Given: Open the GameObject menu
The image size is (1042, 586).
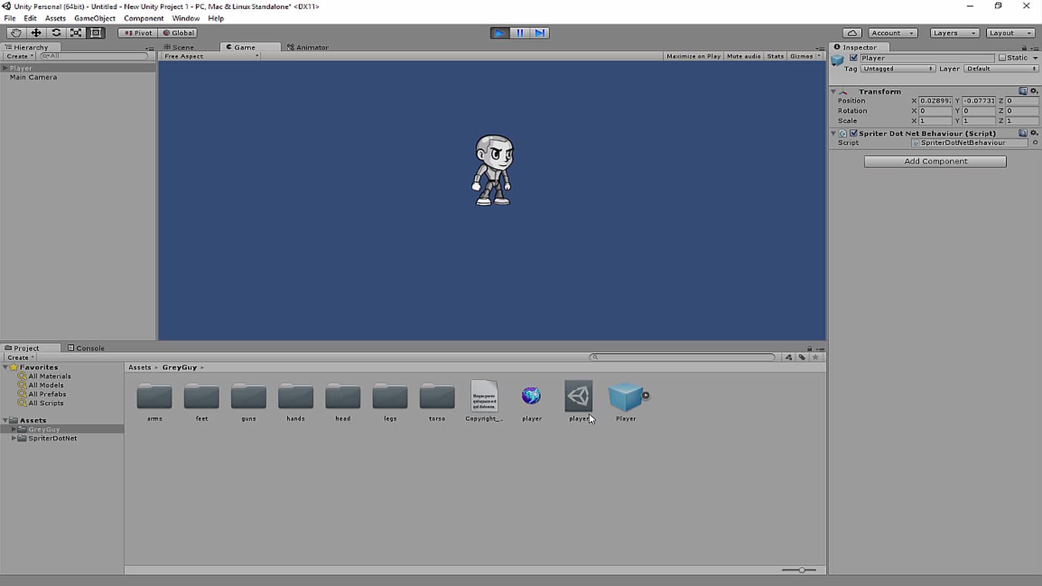Looking at the screenshot, I should coord(94,18).
